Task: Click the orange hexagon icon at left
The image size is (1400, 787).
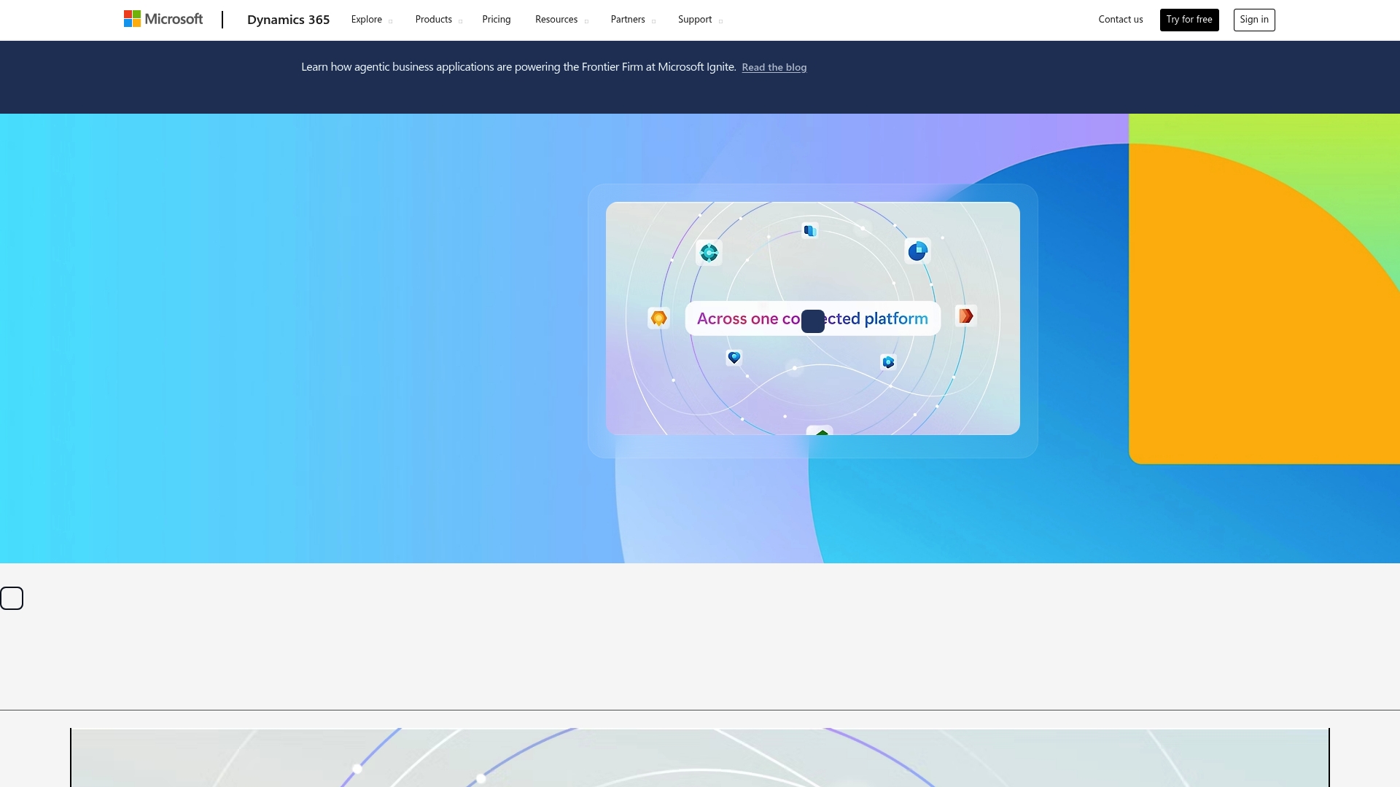Action: (658, 318)
